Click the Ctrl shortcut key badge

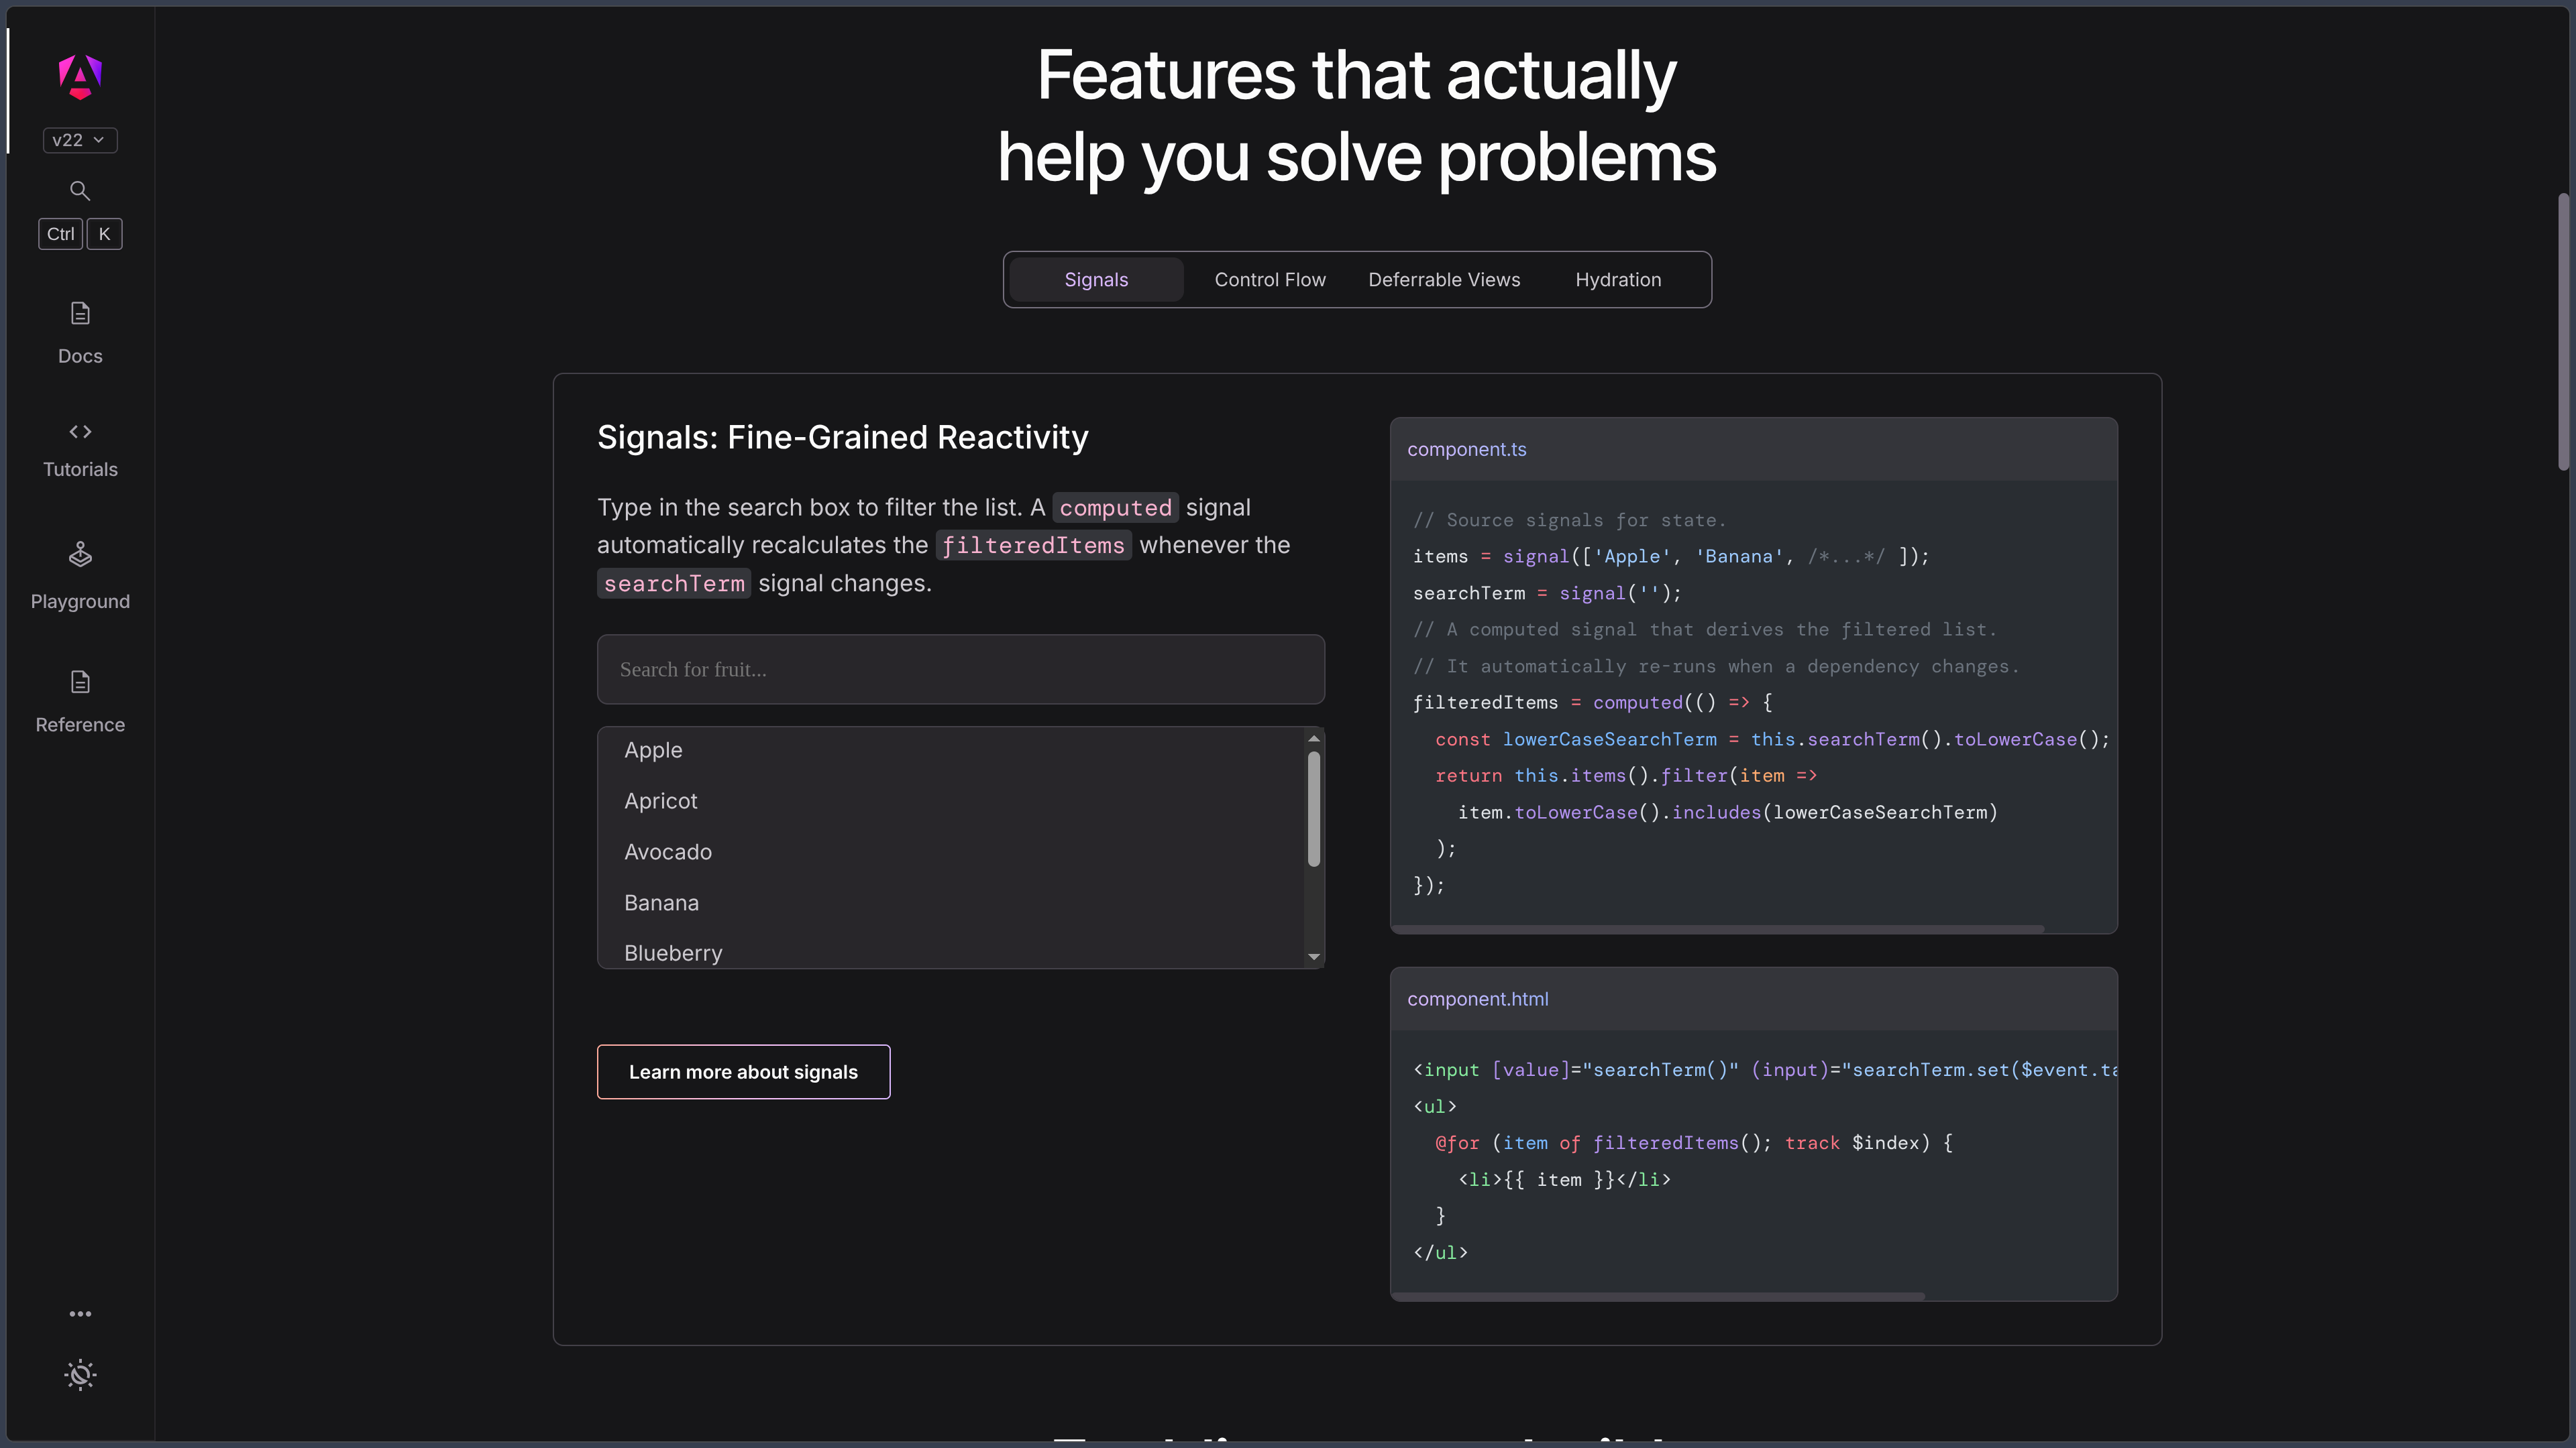(60, 234)
